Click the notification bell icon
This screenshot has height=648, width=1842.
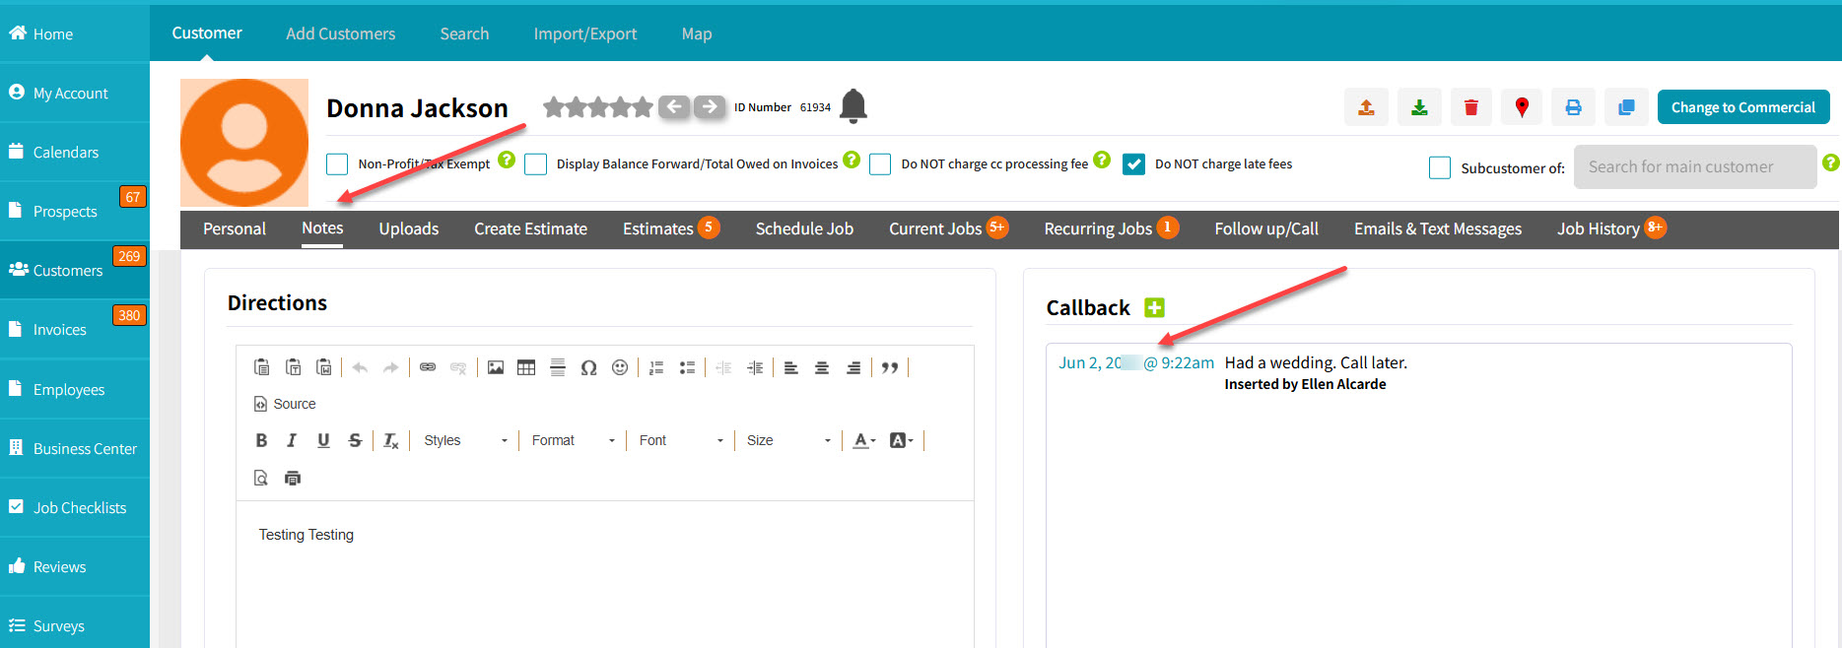point(853,106)
